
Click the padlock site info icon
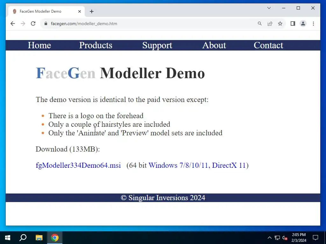[46, 24]
